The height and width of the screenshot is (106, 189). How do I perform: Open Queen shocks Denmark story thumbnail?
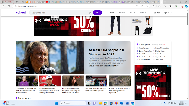click(x=27, y=81)
